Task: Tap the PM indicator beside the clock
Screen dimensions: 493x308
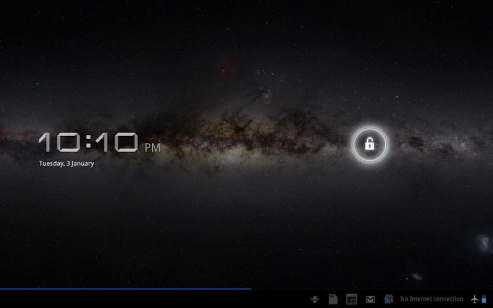Action: (152, 148)
